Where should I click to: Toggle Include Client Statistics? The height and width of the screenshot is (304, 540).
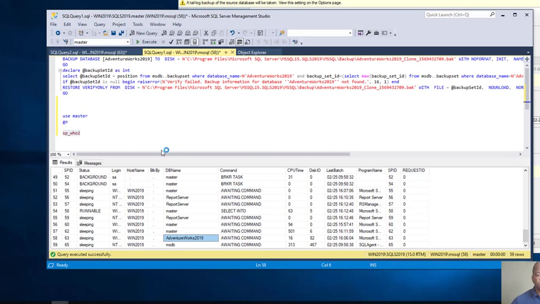[x=221, y=42]
